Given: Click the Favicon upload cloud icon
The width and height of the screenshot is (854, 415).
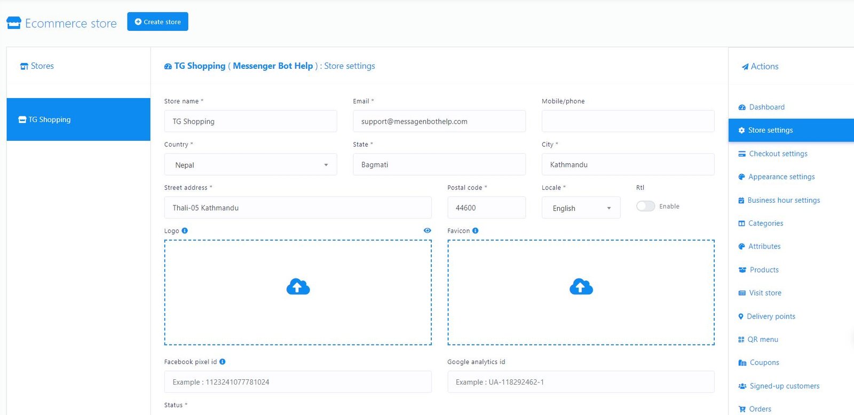Looking at the screenshot, I should tap(581, 287).
